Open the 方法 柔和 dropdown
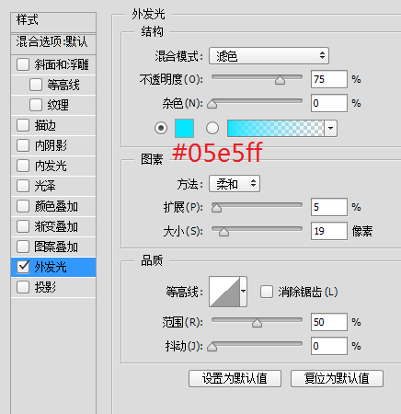Image resolution: width=401 pixels, height=414 pixels. coord(235,184)
